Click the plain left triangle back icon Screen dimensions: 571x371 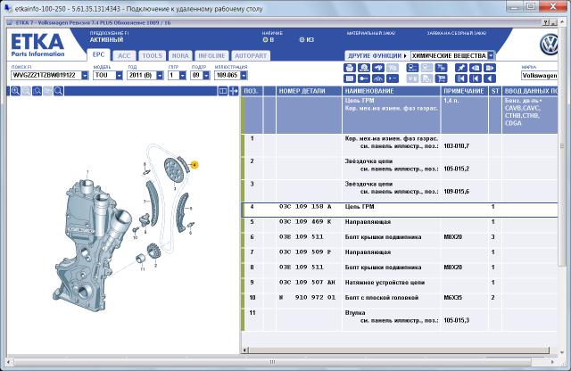pyautogui.click(x=490, y=78)
